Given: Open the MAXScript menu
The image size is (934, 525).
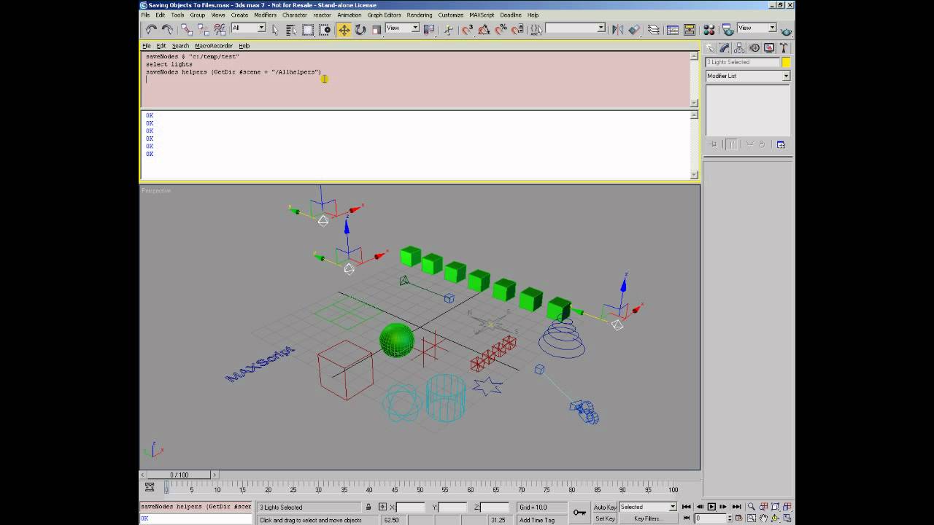Looking at the screenshot, I should tap(482, 15).
